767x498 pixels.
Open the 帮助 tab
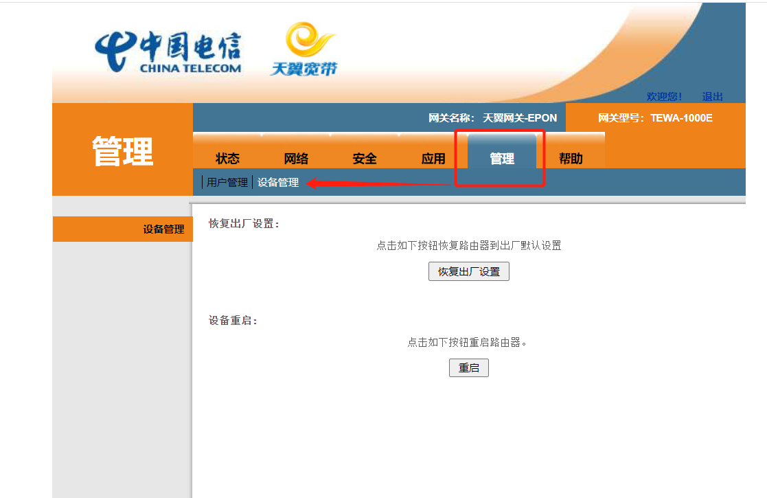[571, 159]
